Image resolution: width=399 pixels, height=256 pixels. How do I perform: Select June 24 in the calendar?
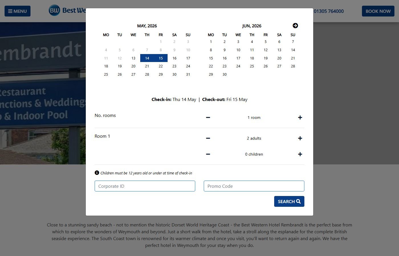pyautogui.click(x=238, y=66)
